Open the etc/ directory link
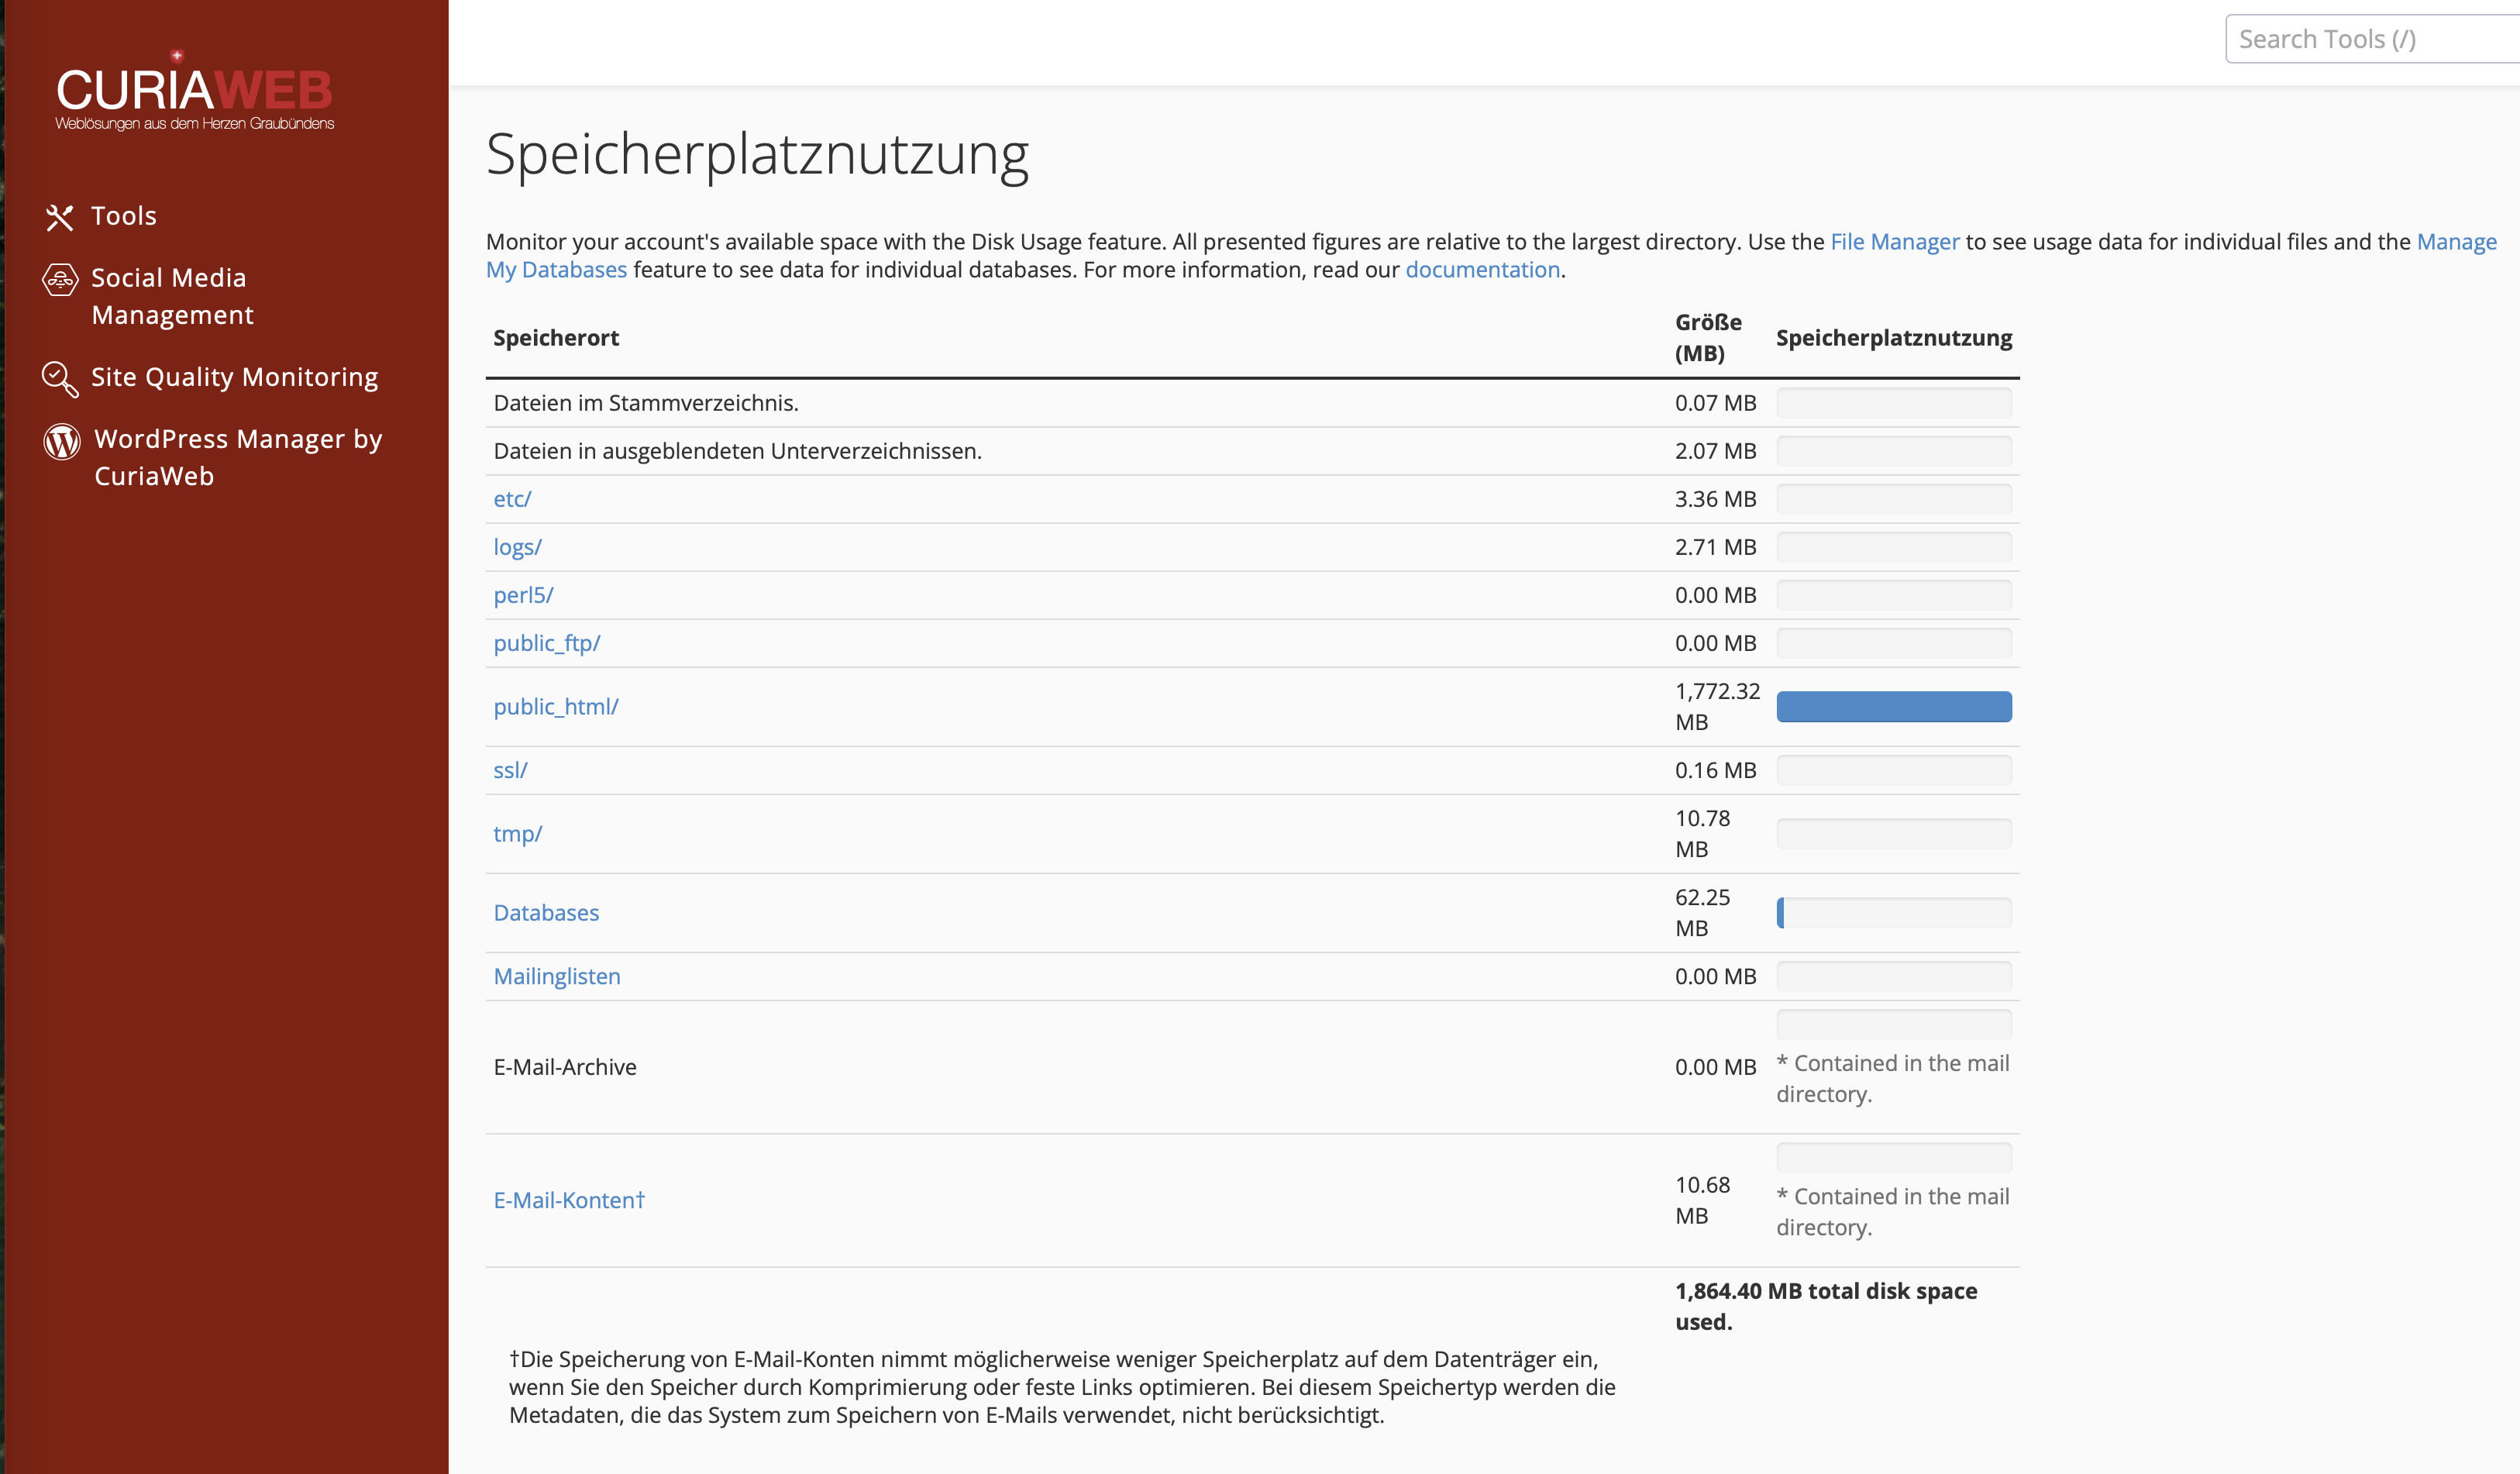Viewport: 2520px width, 1474px height. tap(512, 499)
